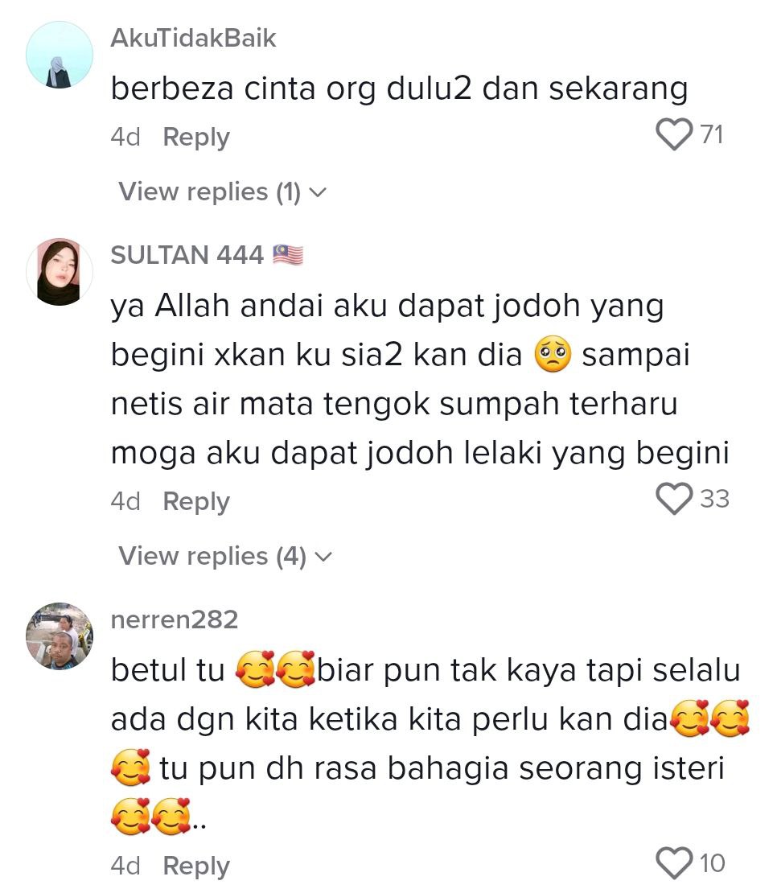777x893 pixels.
Task: Click the chevron next to View replies (1)
Action: 318,192
